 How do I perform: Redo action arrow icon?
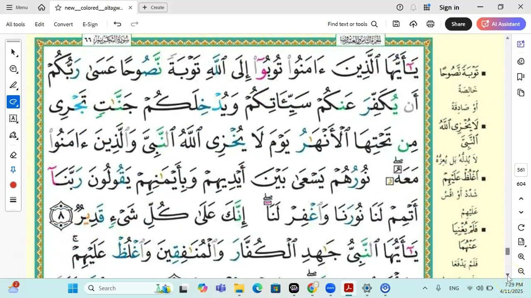click(x=134, y=24)
